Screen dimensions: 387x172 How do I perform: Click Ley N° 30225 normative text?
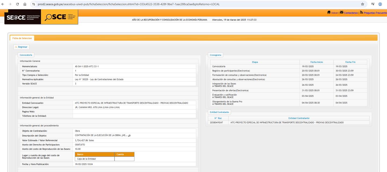[x=99, y=79]
